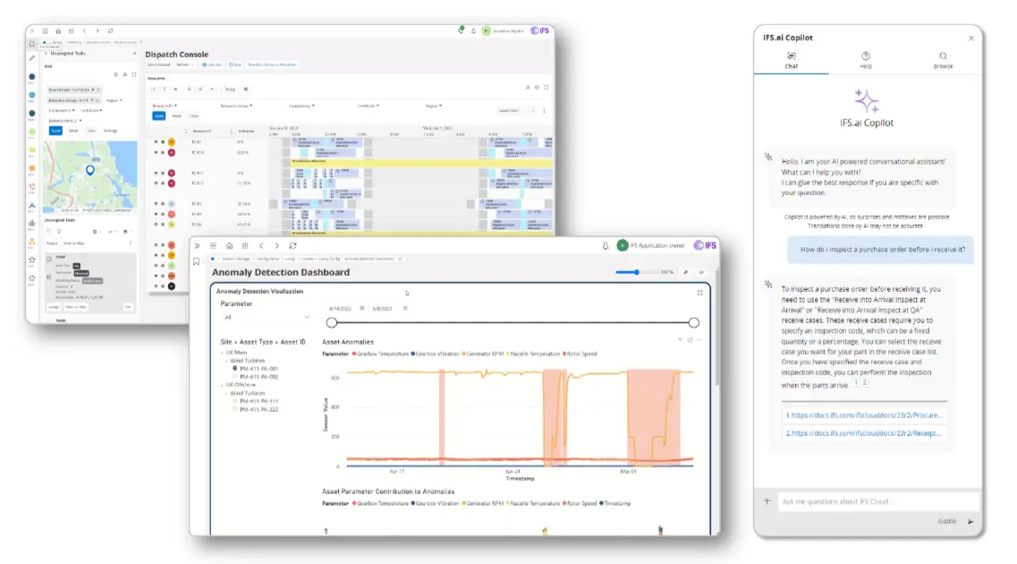
Task: Switch to the Help tab in Copilot
Action: click(866, 60)
